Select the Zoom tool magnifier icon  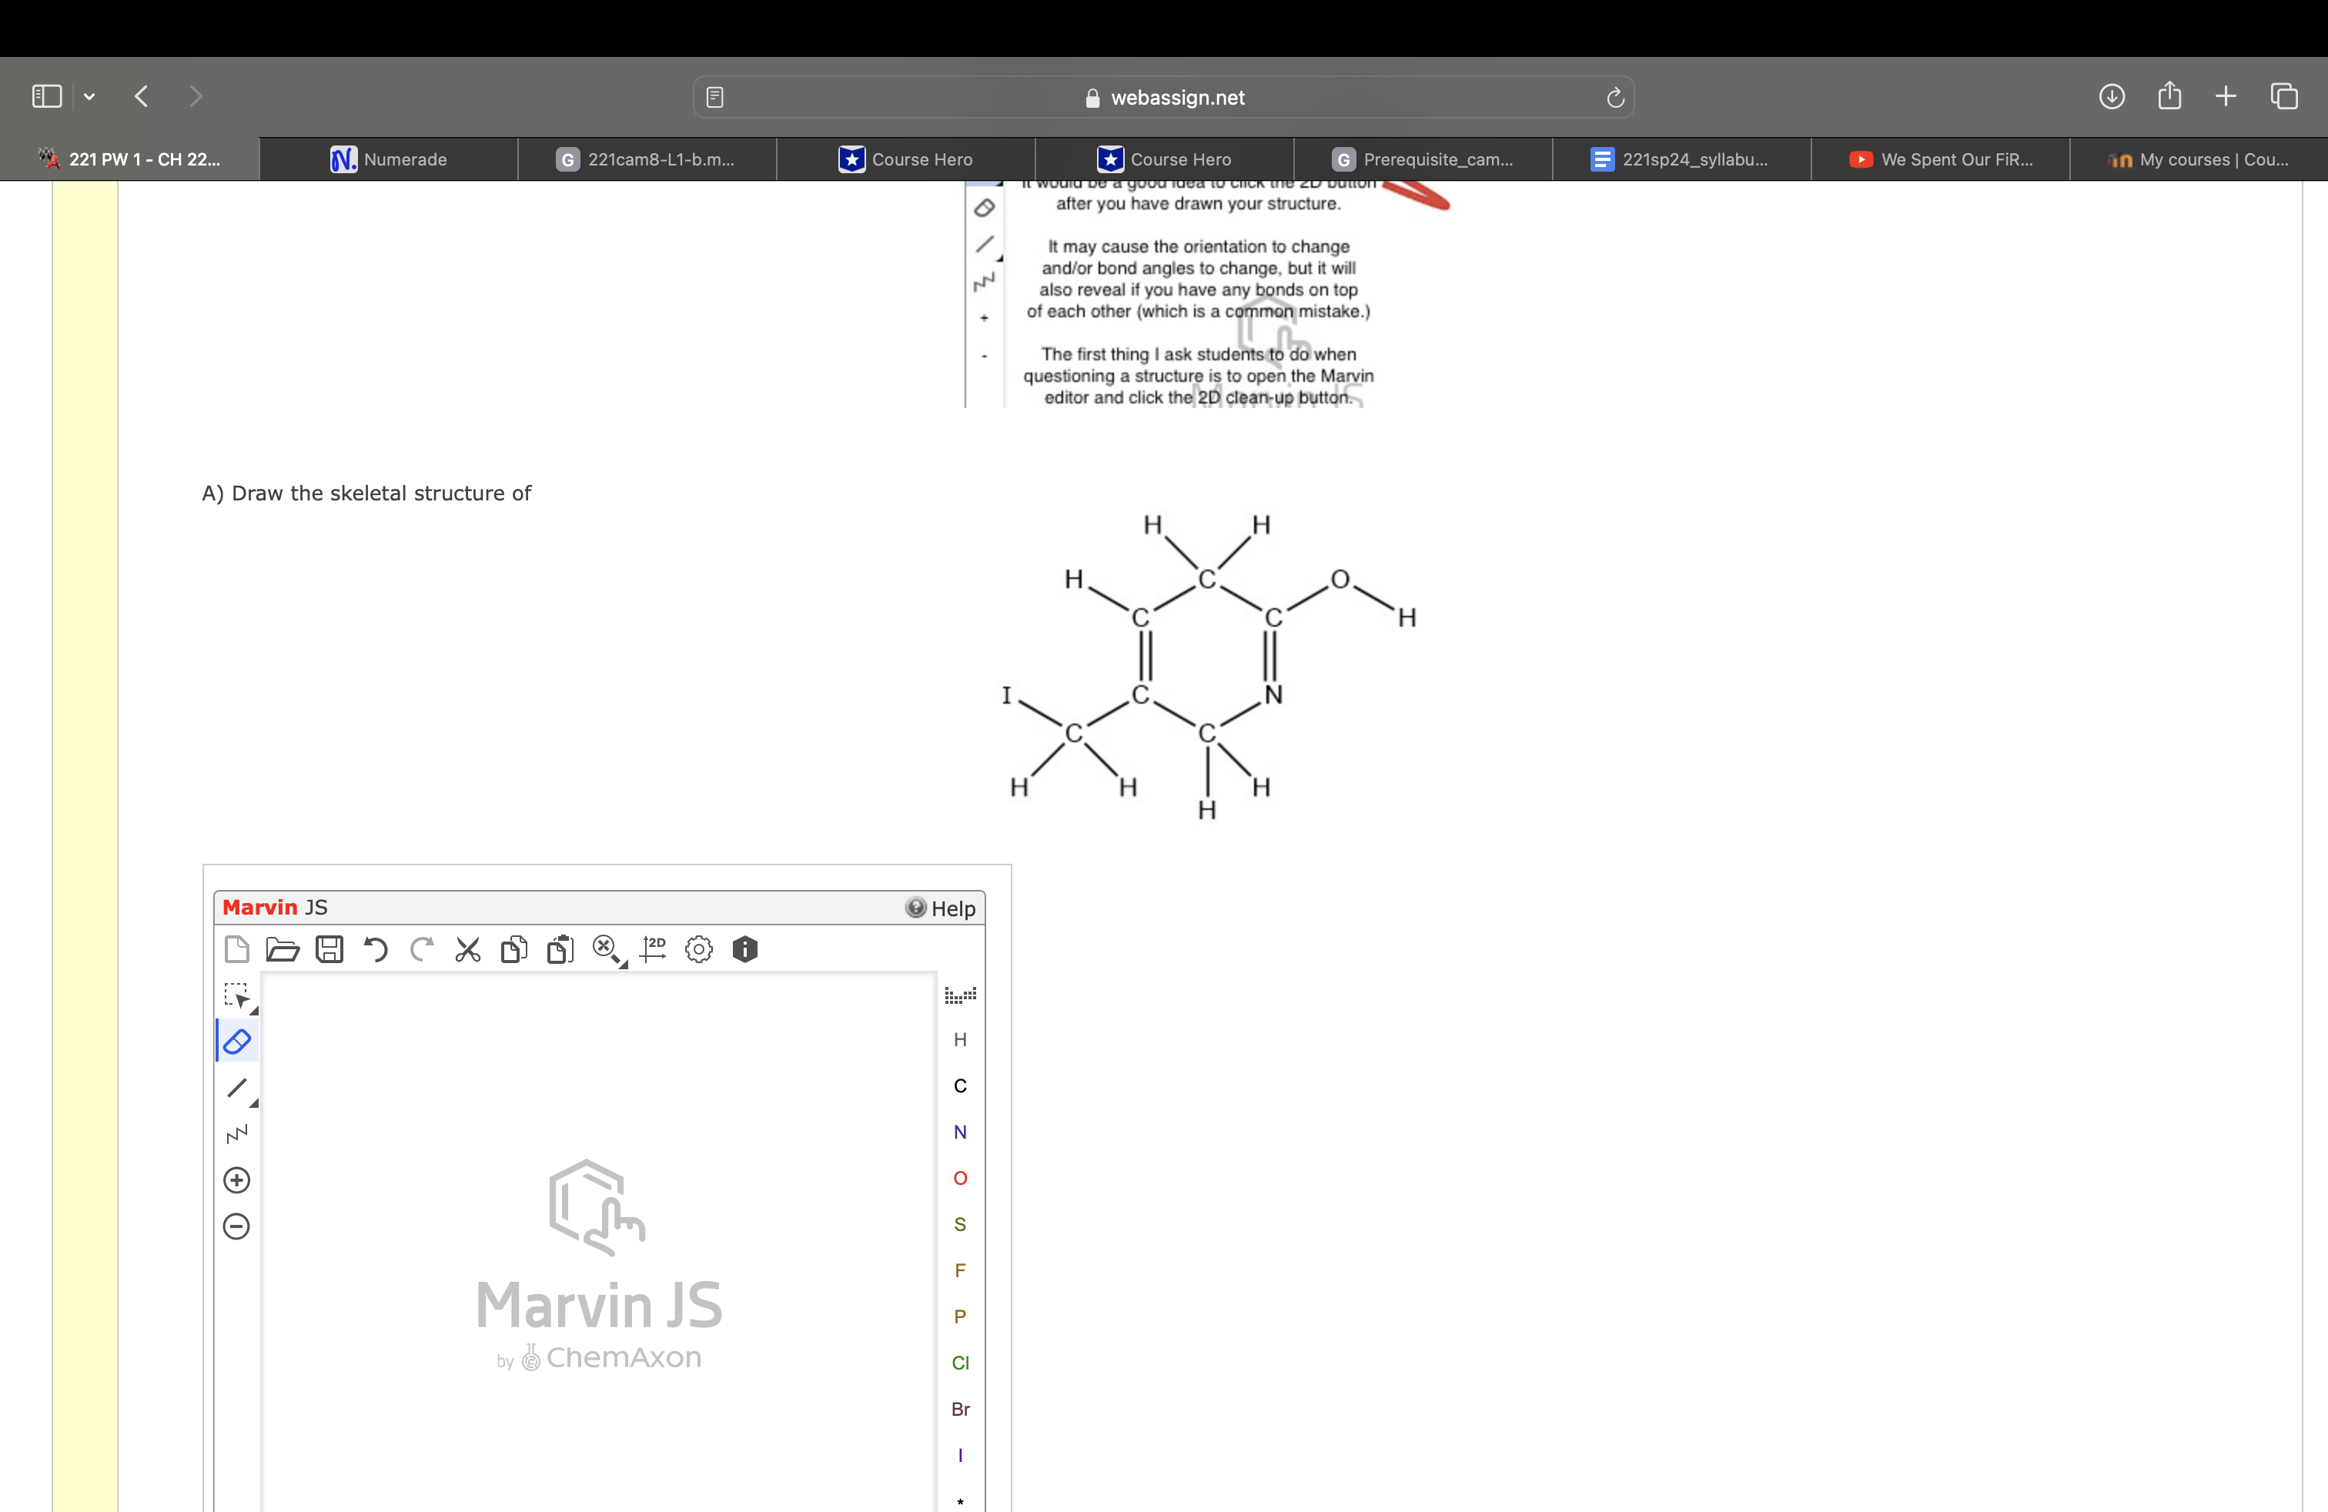(608, 950)
